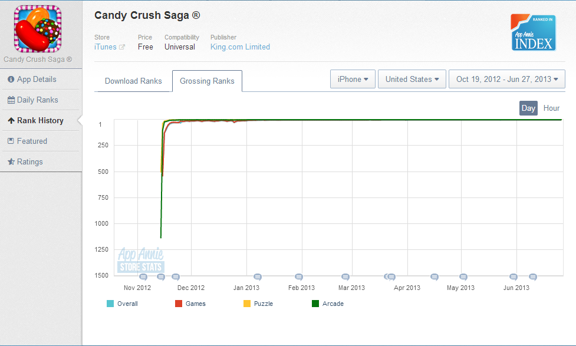The image size is (576, 346).
Task: Click the Candy Crush Saga page title
Action: coord(147,15)
